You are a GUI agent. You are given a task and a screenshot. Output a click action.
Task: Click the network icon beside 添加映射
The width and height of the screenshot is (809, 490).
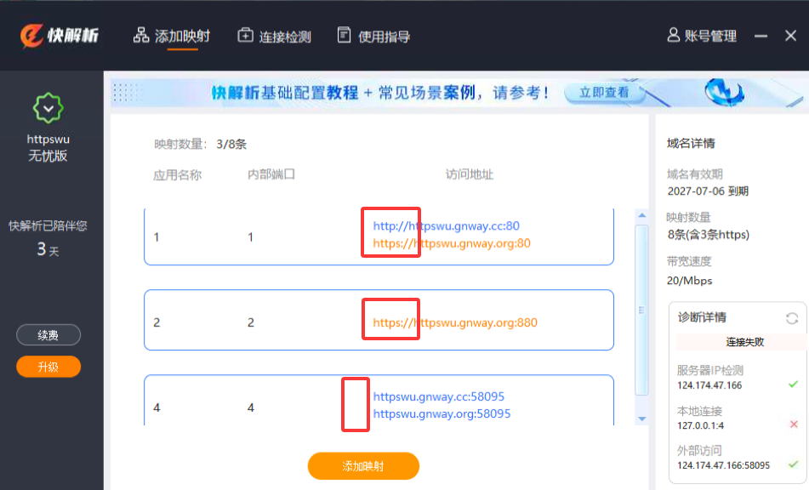click(x=141, y=35)
